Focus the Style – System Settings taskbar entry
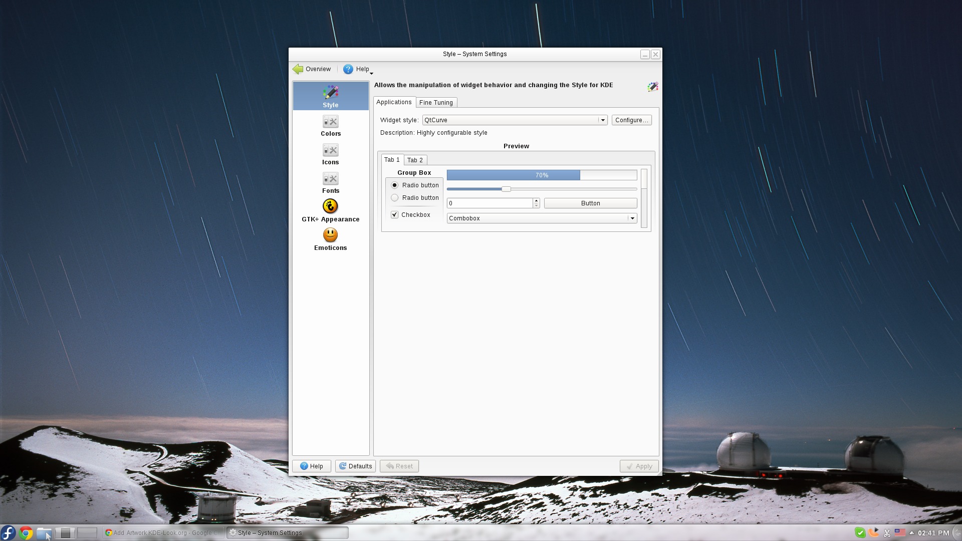This screenshot has height=541, width=962. tap(288, 532)
